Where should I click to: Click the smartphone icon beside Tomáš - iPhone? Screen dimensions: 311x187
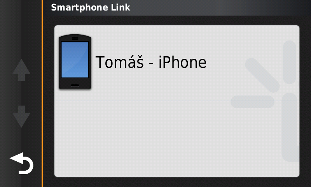point(75,62)
